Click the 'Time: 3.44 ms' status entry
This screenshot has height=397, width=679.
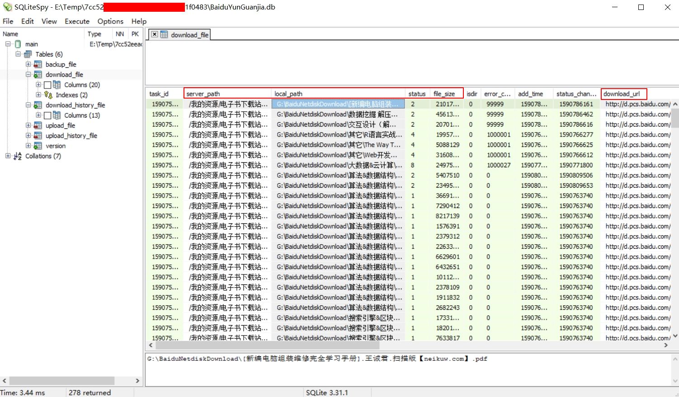pyautogui.click(x=23, y=392)
